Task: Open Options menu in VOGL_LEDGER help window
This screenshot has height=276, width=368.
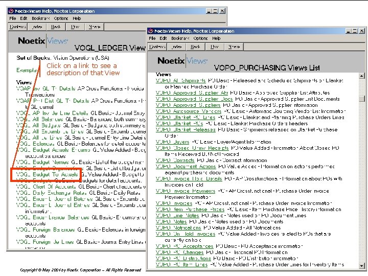Action: [x=61, y=18]
